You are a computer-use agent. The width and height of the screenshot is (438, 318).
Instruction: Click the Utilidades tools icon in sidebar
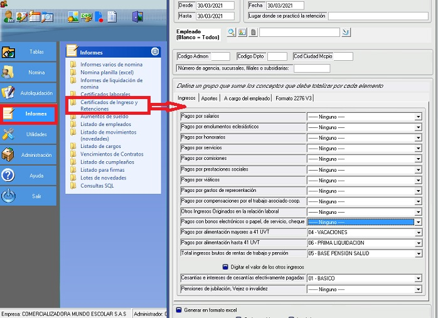9,134
